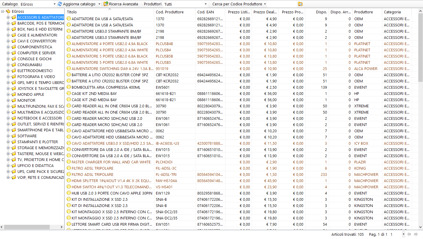Click the yellow icon of HDMI SWITCH row
Screen dimensions: 423x239
(x=69, y=187)
